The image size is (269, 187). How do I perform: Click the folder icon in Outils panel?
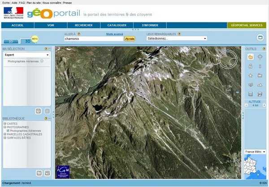[260, 75]
